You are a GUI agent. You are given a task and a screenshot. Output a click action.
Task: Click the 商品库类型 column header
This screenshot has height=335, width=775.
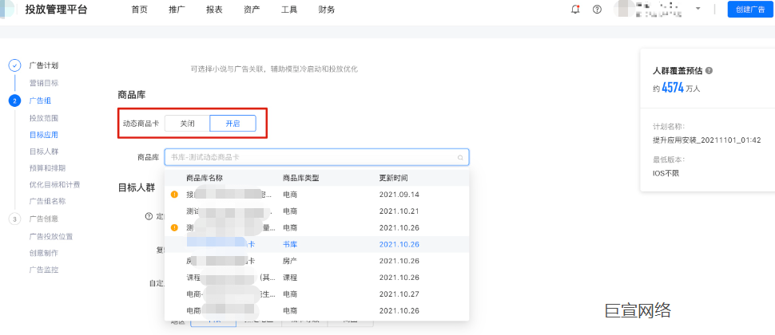click(x=301, y=178)
